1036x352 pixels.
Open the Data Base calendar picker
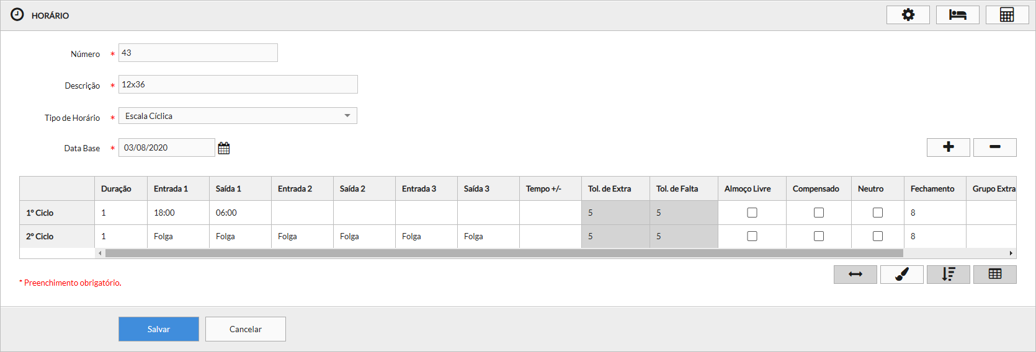pyautogui.click(x=224, y=148)
